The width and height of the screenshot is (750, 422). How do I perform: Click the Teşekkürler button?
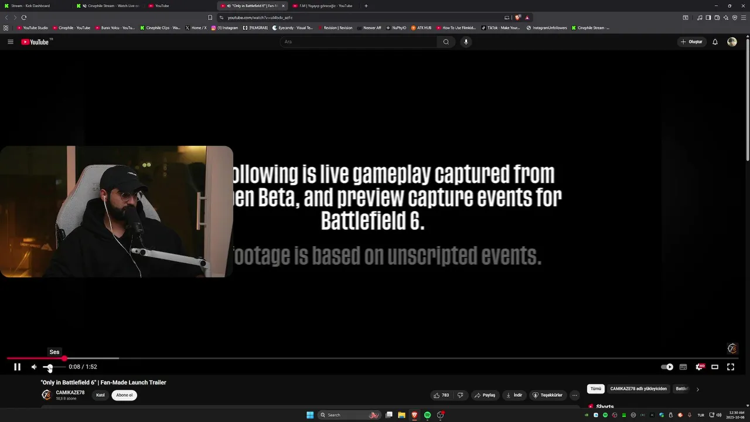pos(547,395)
